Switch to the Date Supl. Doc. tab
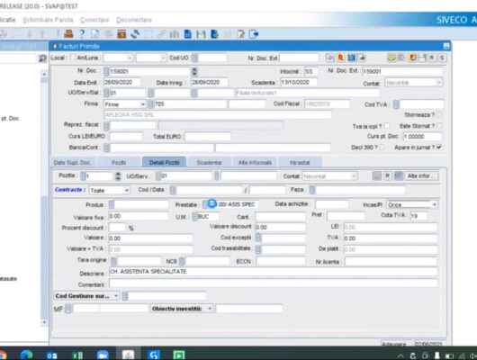Viewport: 477px width, 360px height. coord(73,163)
